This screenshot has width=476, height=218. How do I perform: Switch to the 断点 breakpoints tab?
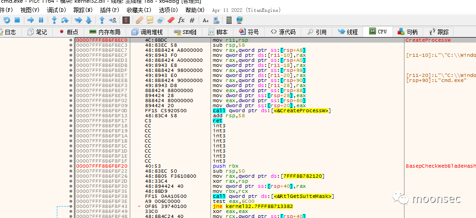pyautogui.click(x=68, y=32)
